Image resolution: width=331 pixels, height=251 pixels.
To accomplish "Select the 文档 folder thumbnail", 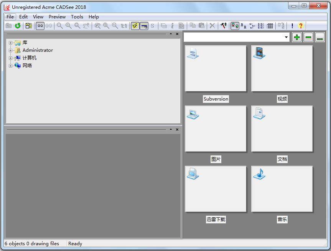I will click(x=282, y=129).
